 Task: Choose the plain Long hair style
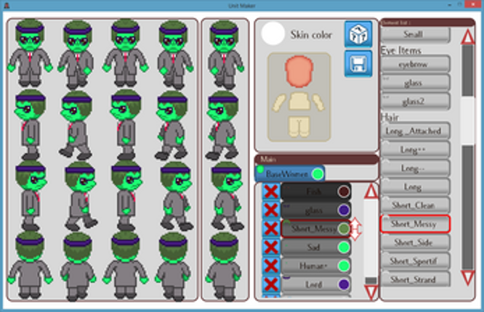415,186
